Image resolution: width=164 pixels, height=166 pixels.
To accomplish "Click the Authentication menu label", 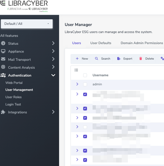I will tap(20, 75).
